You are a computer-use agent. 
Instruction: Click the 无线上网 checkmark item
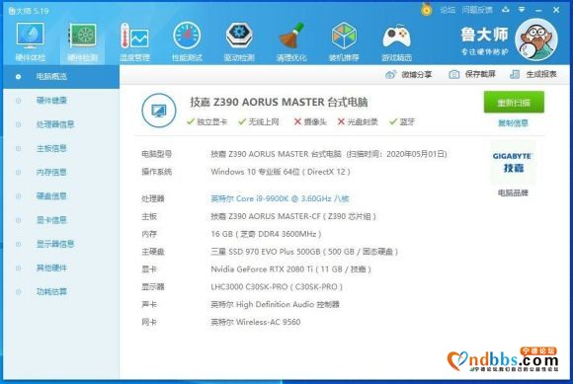259,122
